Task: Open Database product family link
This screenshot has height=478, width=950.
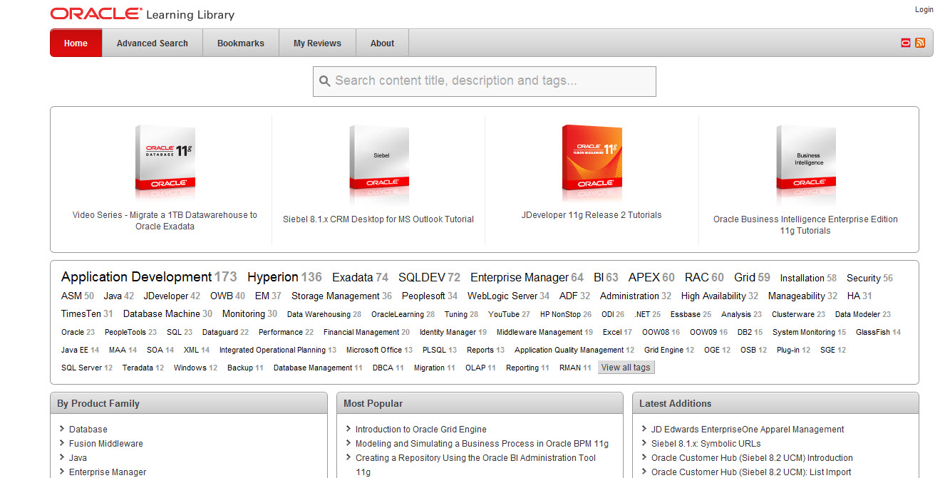Action: [x=88, y=429]
